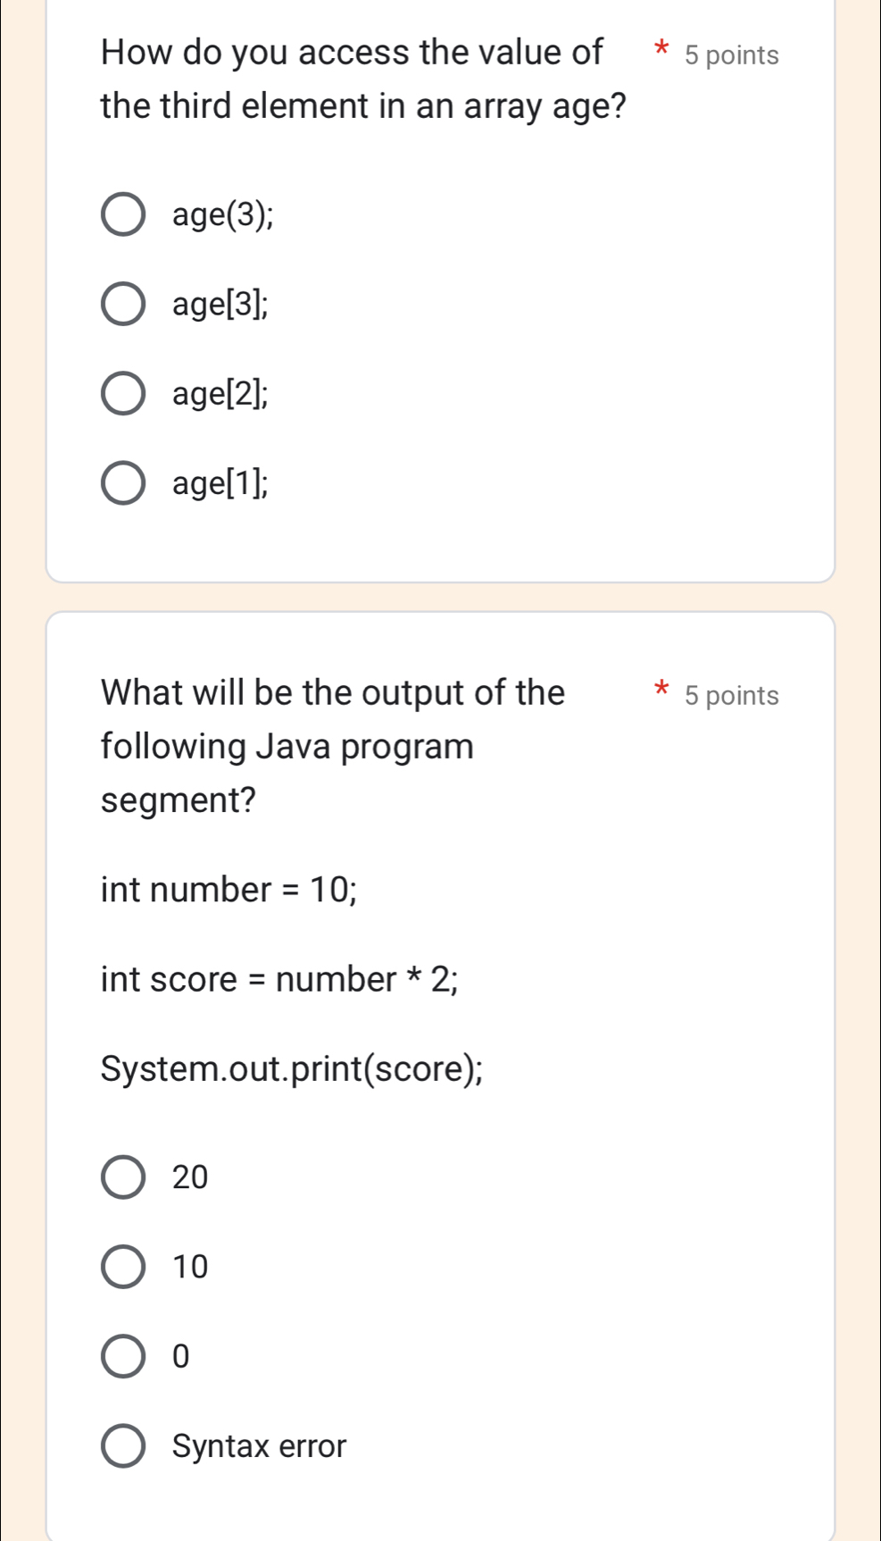Select the age[1]; answer option
This screenshot has width=881, height=1541.
point(125,484)
